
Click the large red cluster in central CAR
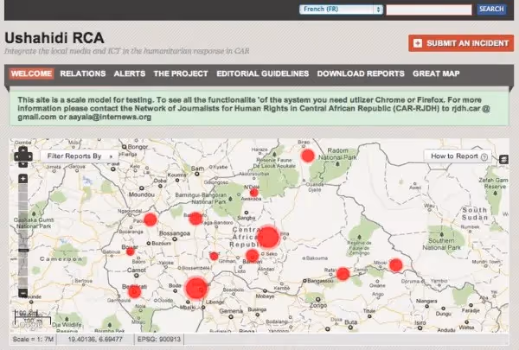(x=268, y=237)
